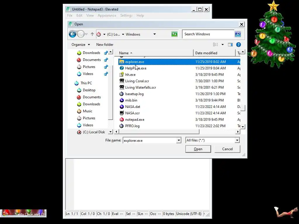The height and width of the screenshot is (224, 299).
Task: Click the PFRO.log file icon
Action: click(x=121, y=126)
